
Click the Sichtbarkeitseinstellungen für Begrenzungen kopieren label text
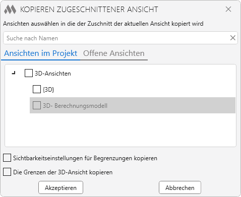pyautogui.click(x=85, y=158)
